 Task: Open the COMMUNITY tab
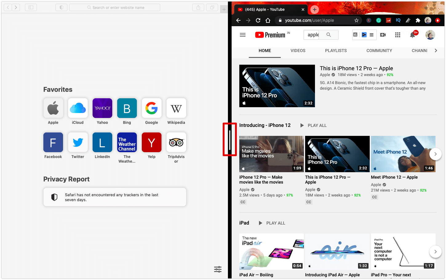(x=379, y=51)
